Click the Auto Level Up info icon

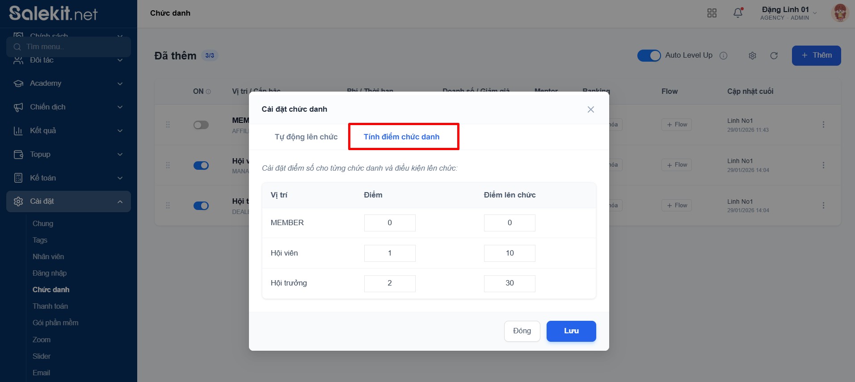[723, 56]
